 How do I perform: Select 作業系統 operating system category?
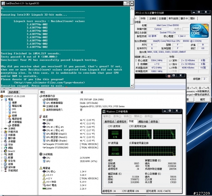[x=13, y=132]
